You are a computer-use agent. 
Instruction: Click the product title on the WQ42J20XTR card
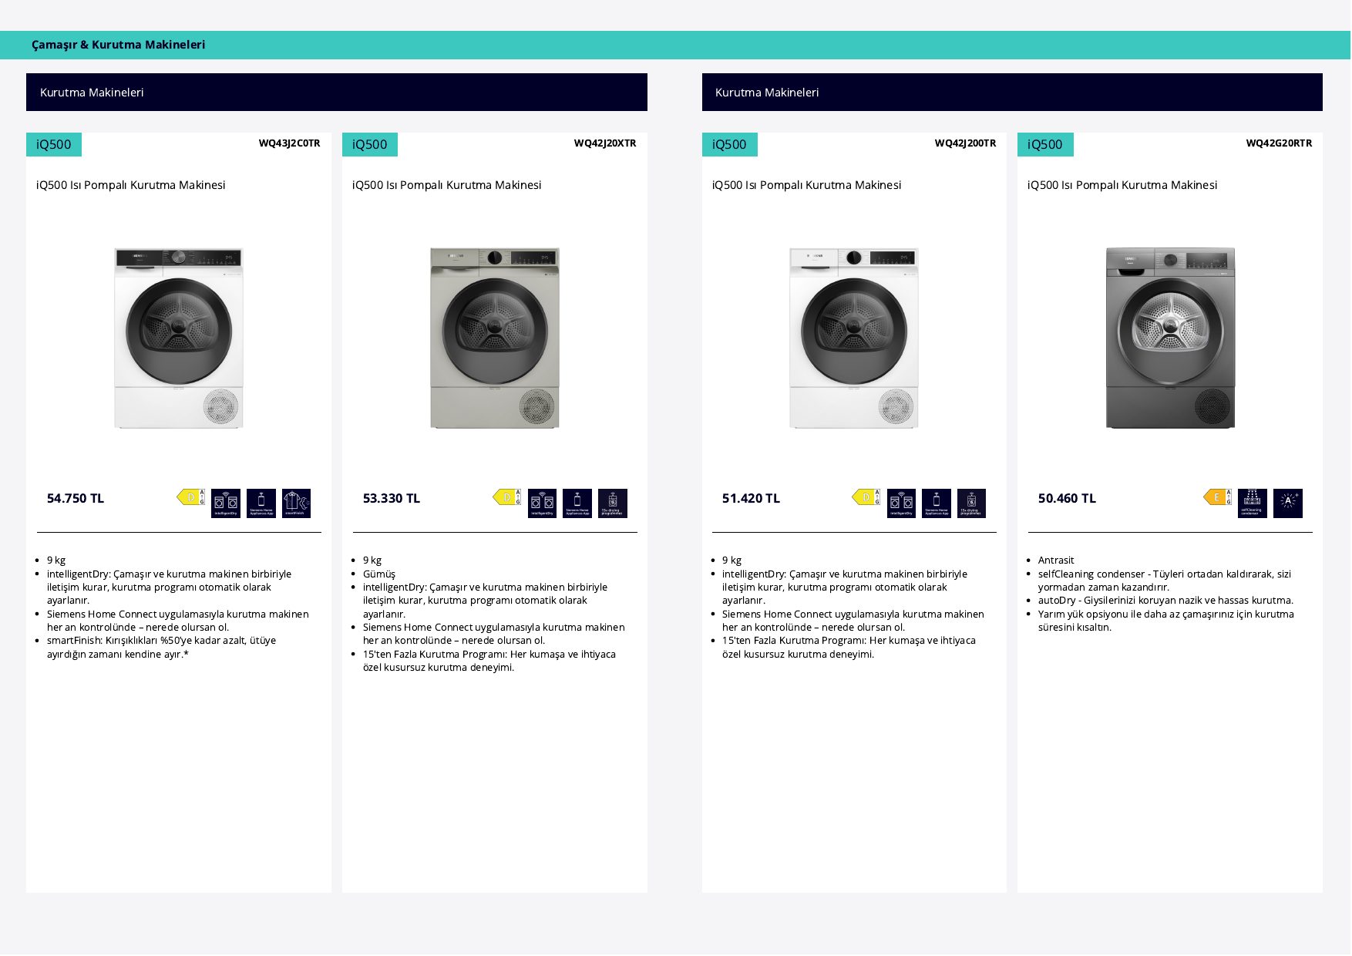pos(447,185)
